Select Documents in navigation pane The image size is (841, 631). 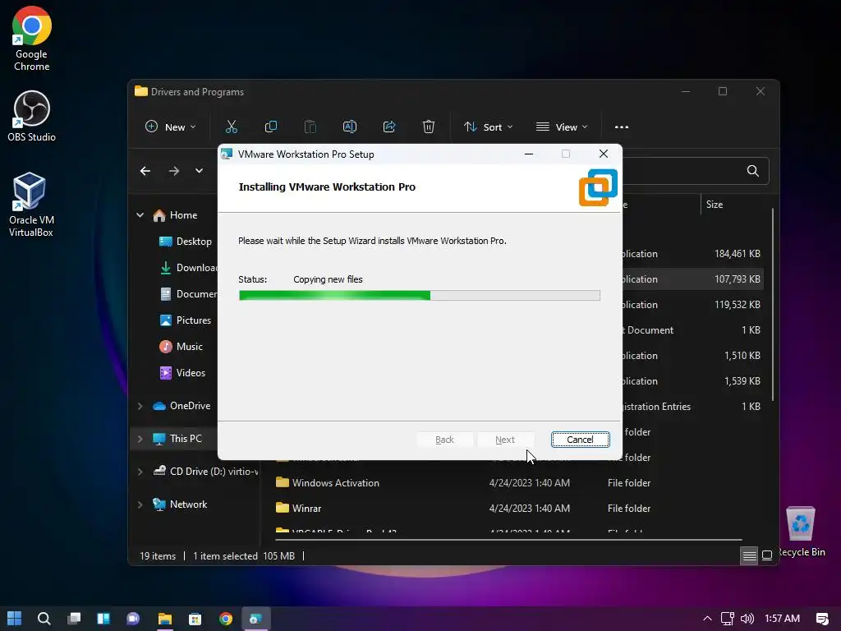point(189,294)
